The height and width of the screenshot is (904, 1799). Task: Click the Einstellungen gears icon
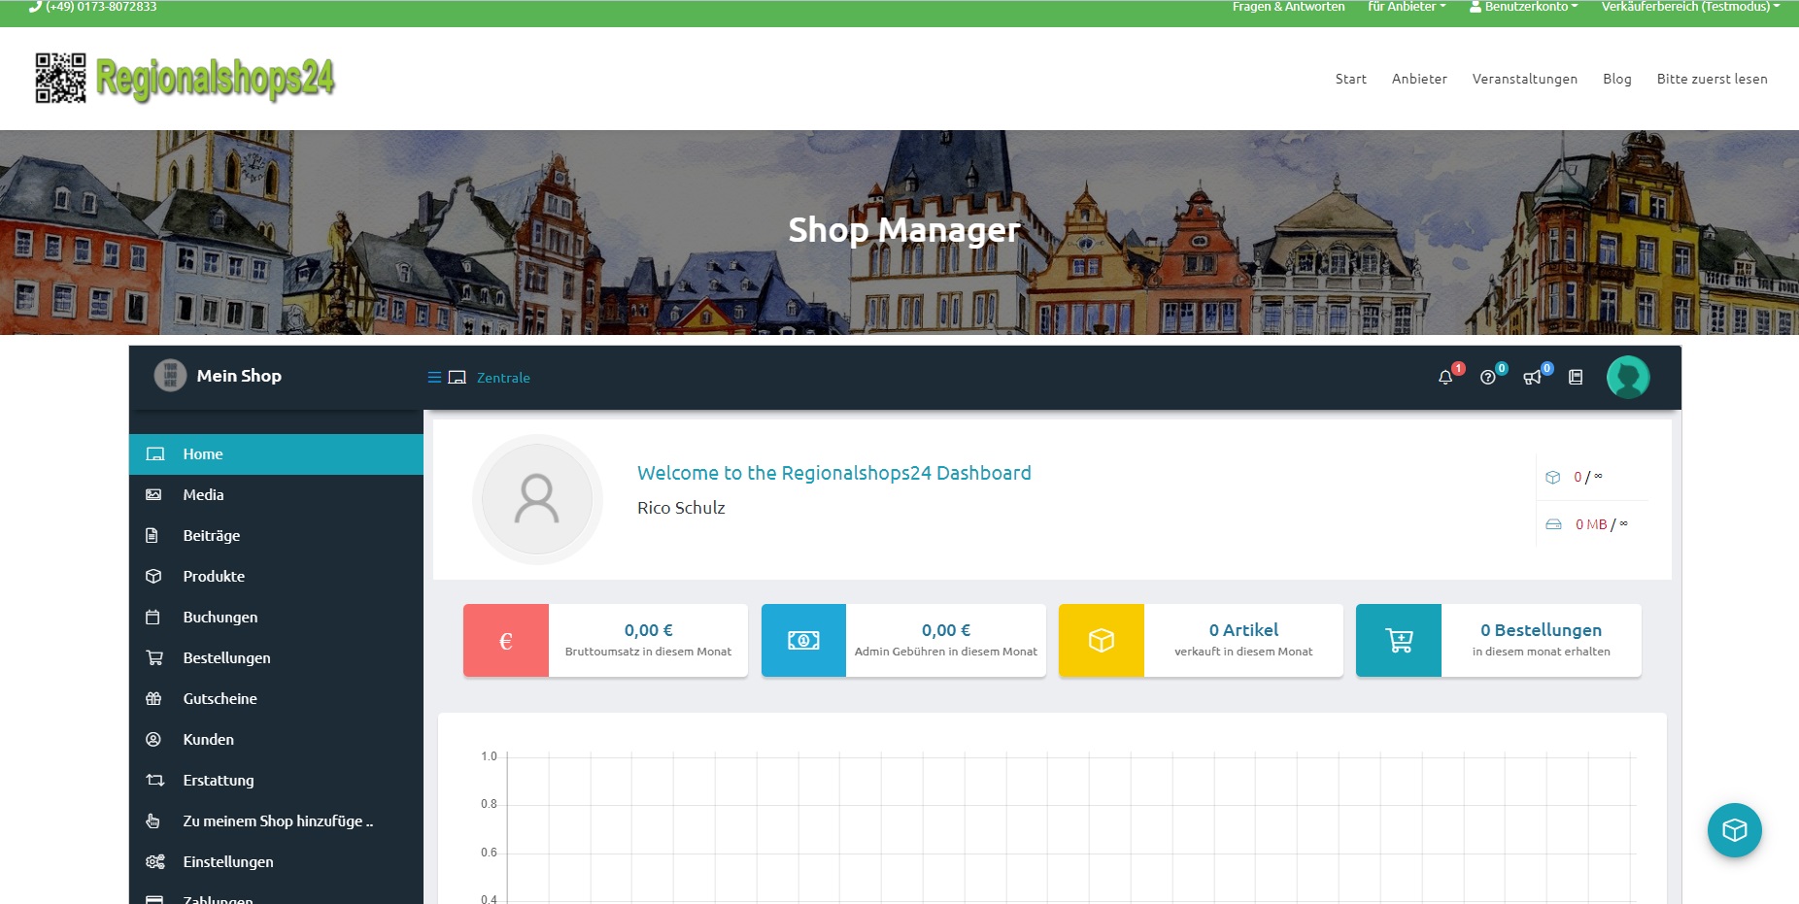(155, 861)
